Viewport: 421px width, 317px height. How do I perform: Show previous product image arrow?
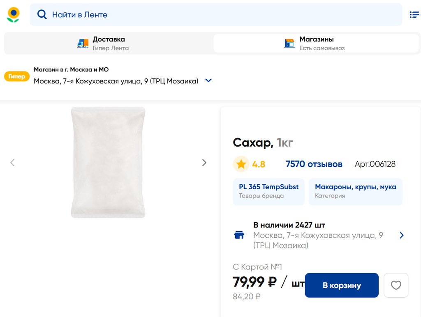click(12, 163)
